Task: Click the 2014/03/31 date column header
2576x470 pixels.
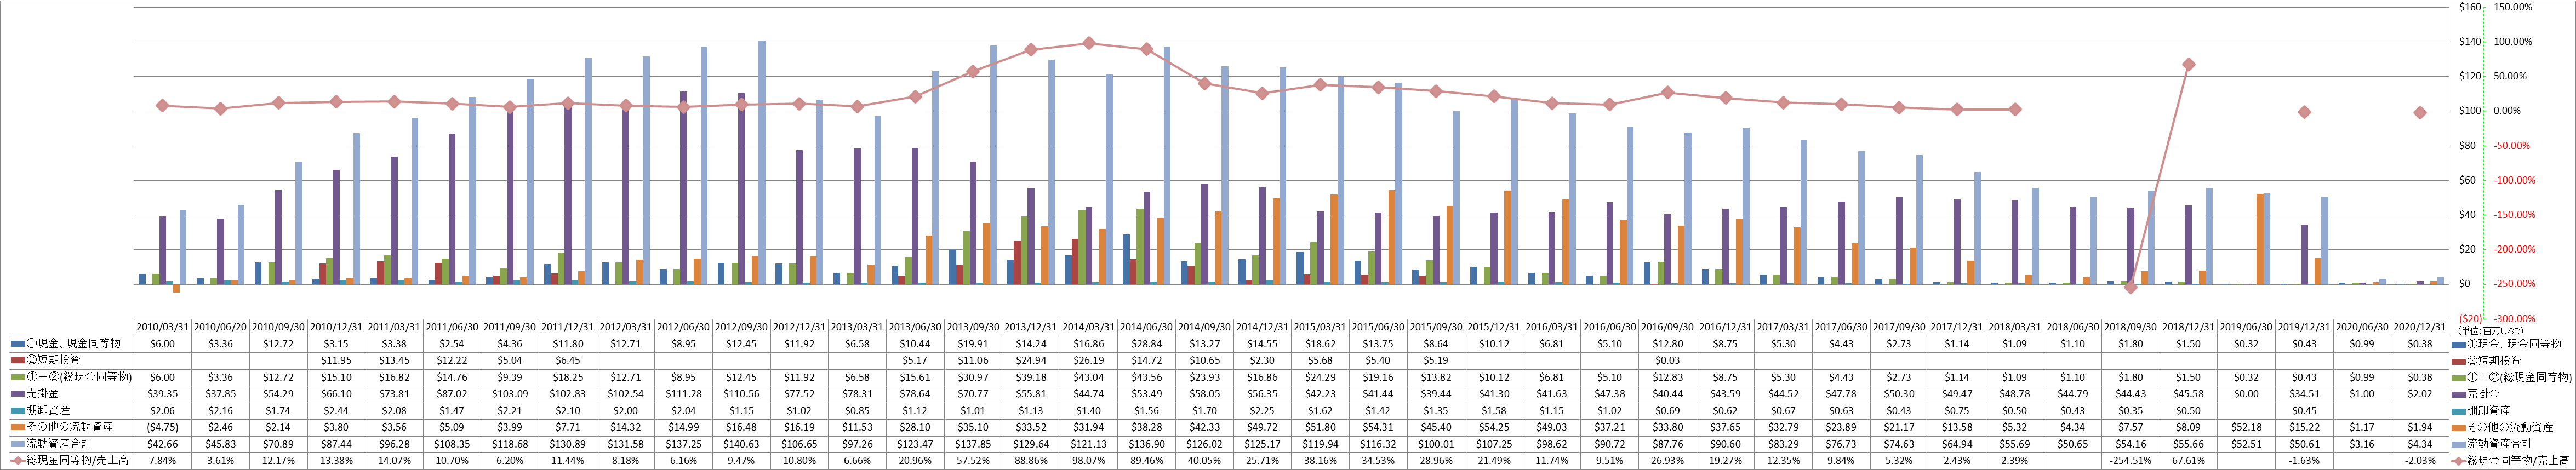Action: [x=1089, y=327]
